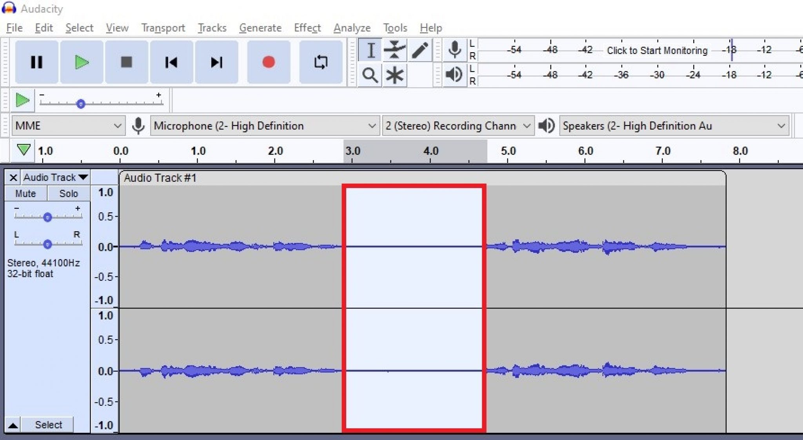Click the track's Select button

[x=49, y=424]
